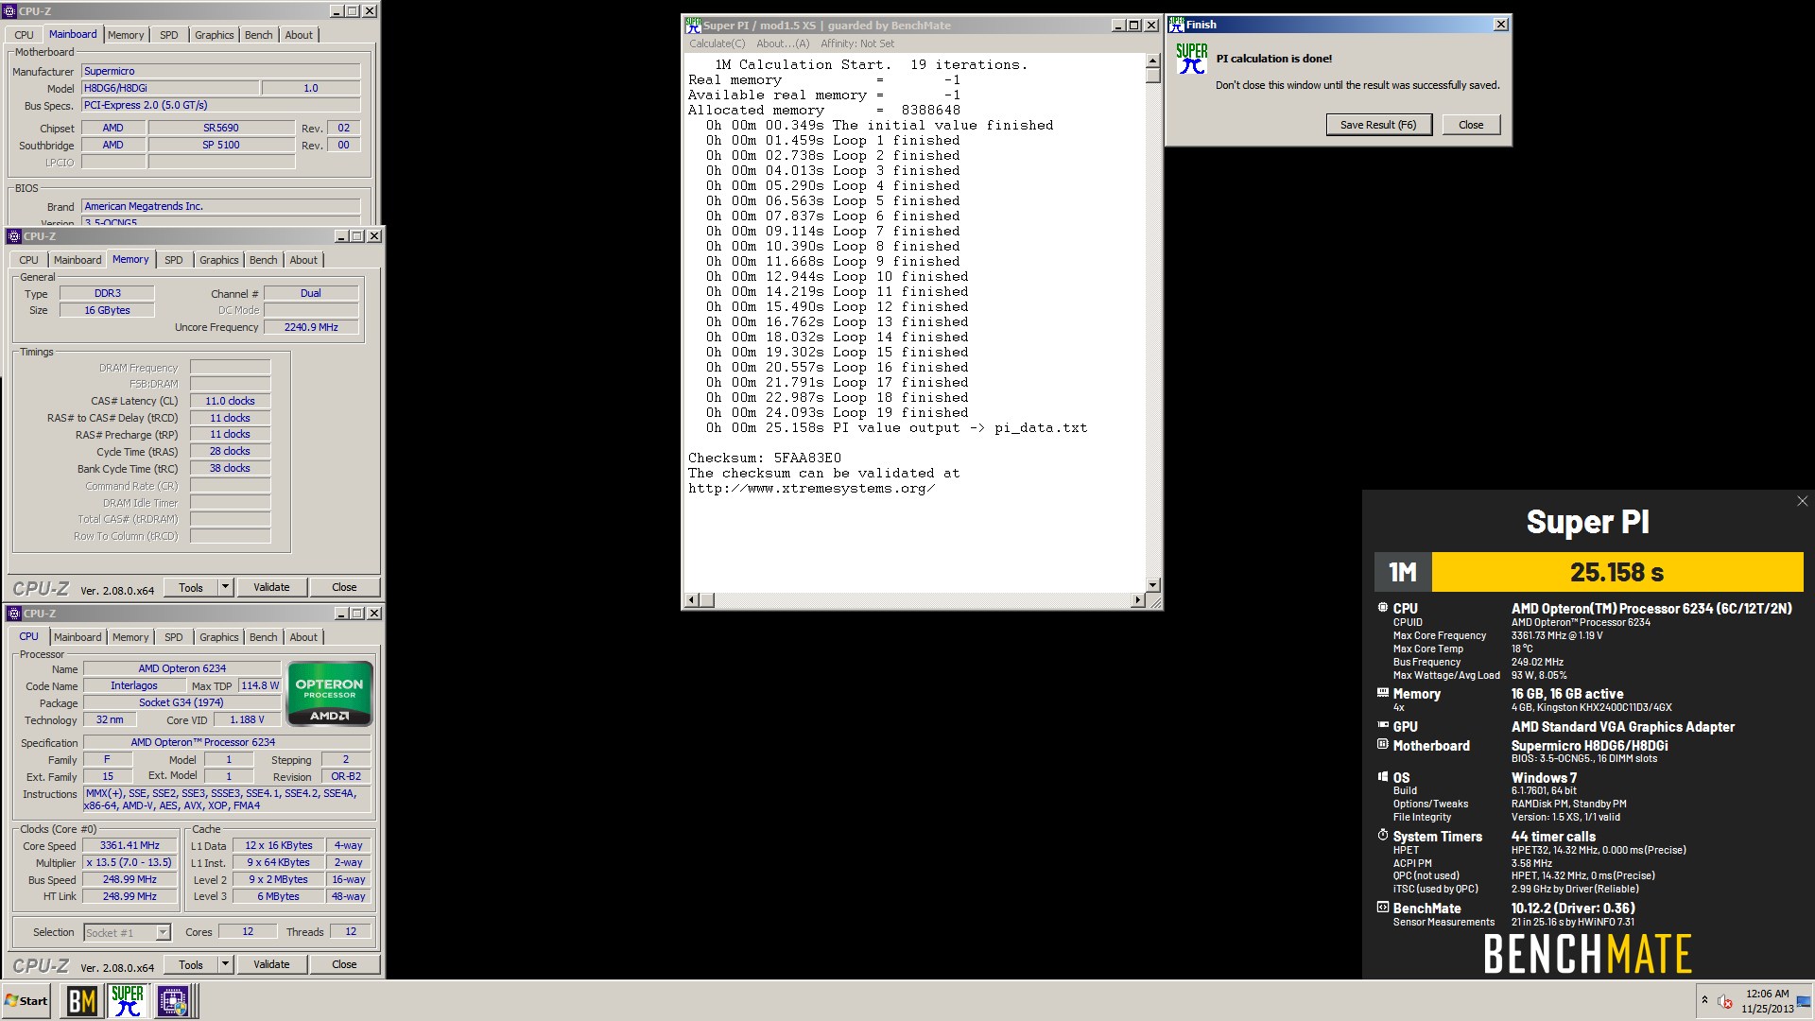1815x1021 pixels.
Task: Open About...(A) menu in Super PI
Action: click(x=783, y=43)
